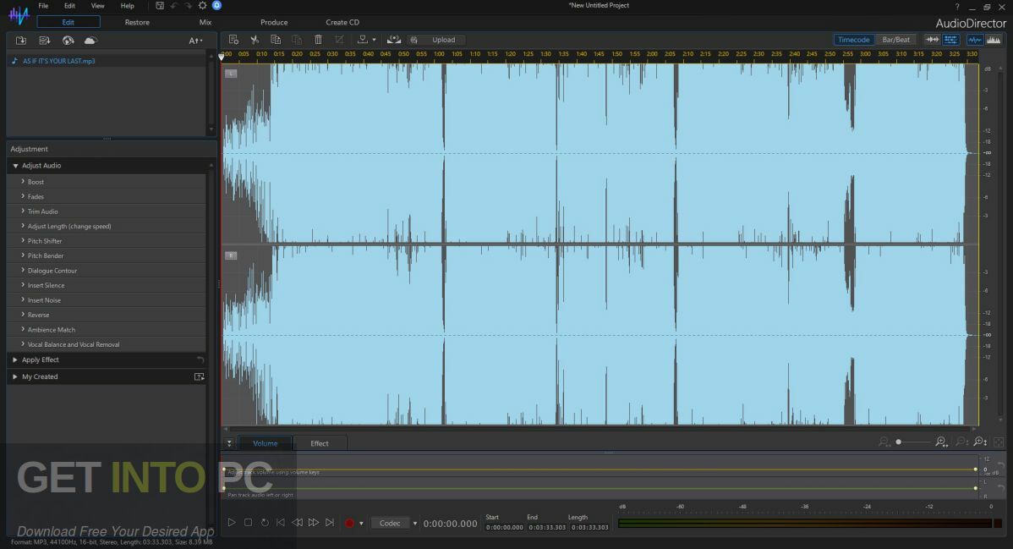The width and height of the screenshot is (1013, 549).
Task: Click the zoom in vertically icon
Action: pyautogui.click(x=980, y=442)
